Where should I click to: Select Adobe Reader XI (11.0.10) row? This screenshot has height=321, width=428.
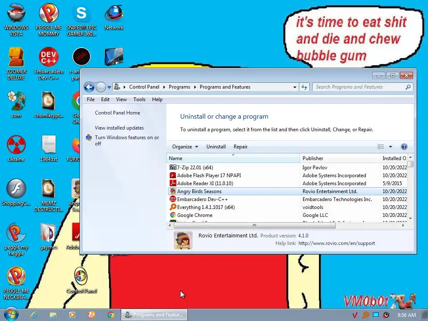[x=288, y=183]
